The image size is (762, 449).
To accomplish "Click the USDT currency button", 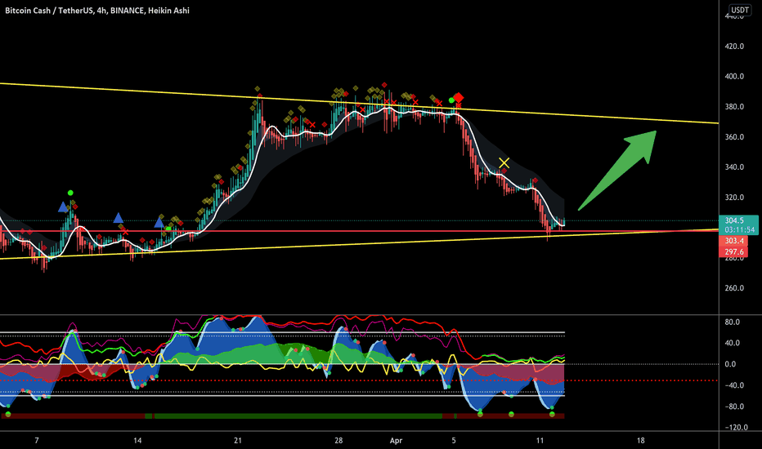I will [740, 10].
